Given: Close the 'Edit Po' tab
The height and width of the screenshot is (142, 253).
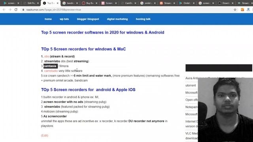Looking at the screenshot, I should pos(38,3).
